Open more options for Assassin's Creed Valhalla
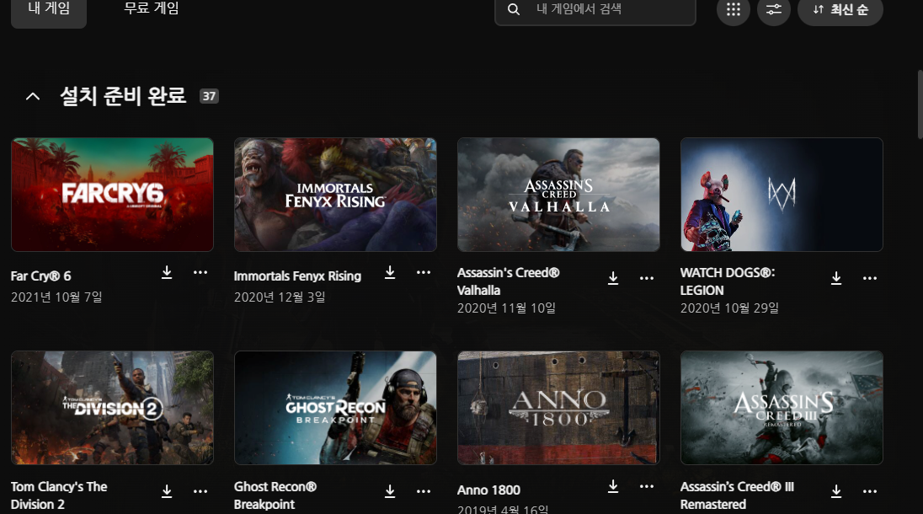The width and height of the screenshot is (923, 514). tap(646, 279)
